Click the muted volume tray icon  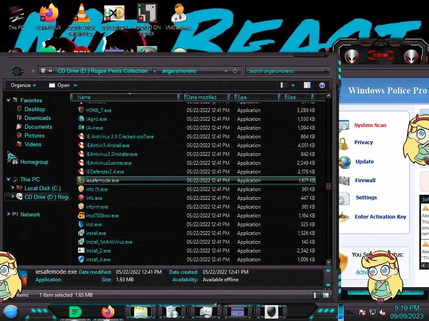(x=382, y=312)
